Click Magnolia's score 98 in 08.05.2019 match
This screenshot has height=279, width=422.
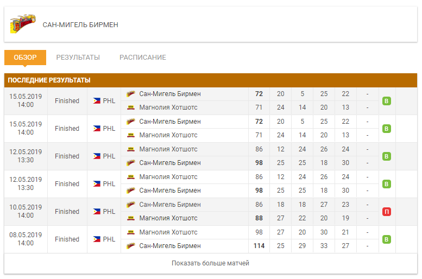tap(259, 232)
